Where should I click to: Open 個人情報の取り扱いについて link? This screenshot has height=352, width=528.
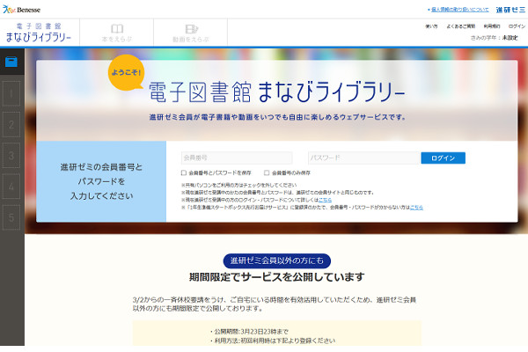click(x=460, y=10)
